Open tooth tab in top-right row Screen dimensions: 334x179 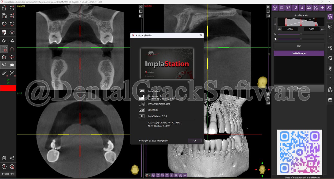(x=295, y=8)
